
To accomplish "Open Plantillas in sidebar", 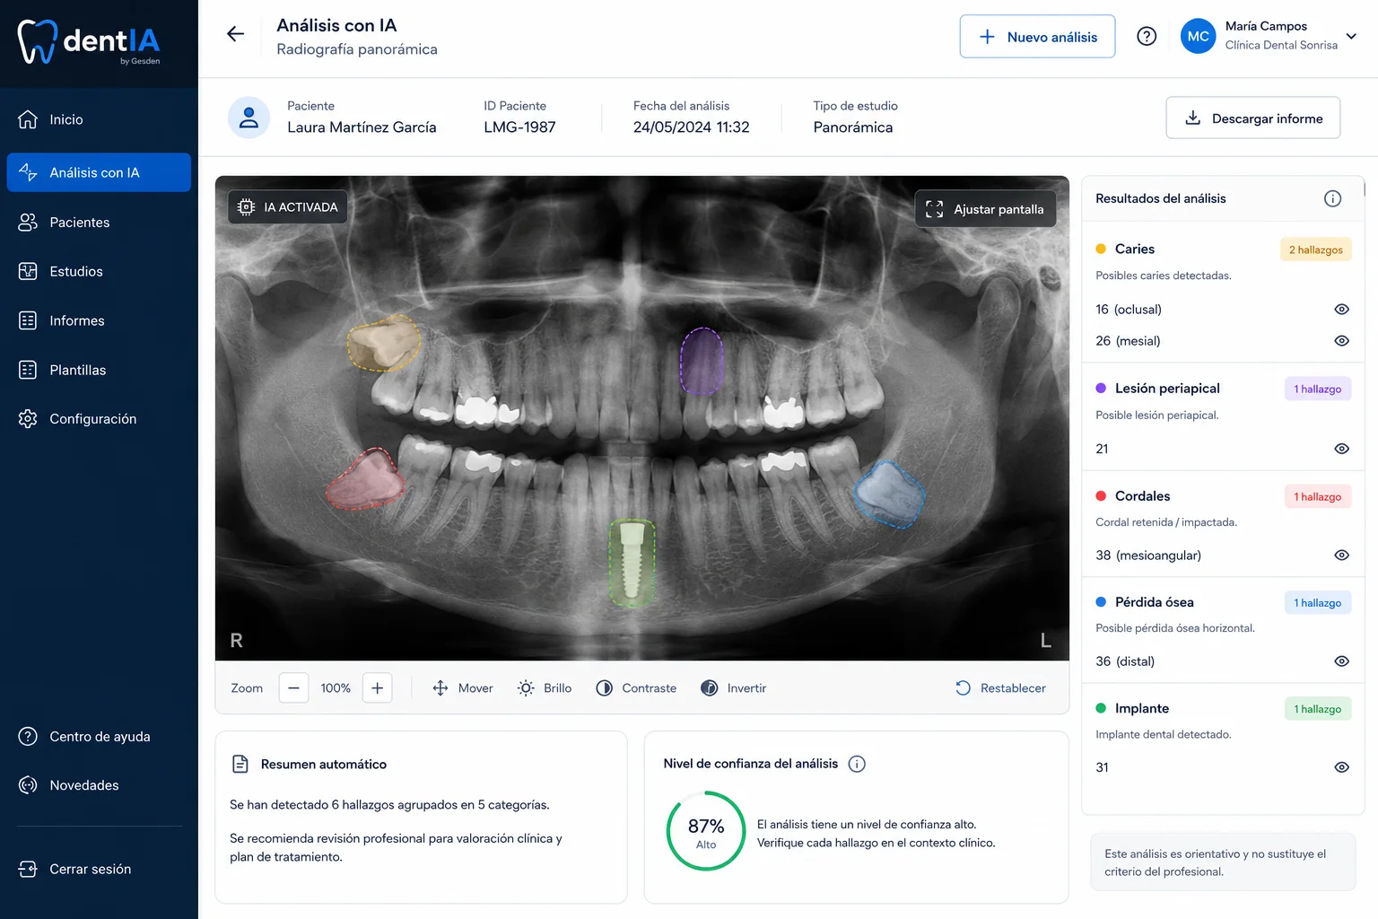I will tap(99, 370).
